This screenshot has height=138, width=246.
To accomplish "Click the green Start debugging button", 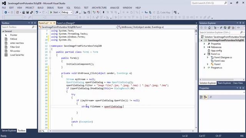I will point(54,12).
